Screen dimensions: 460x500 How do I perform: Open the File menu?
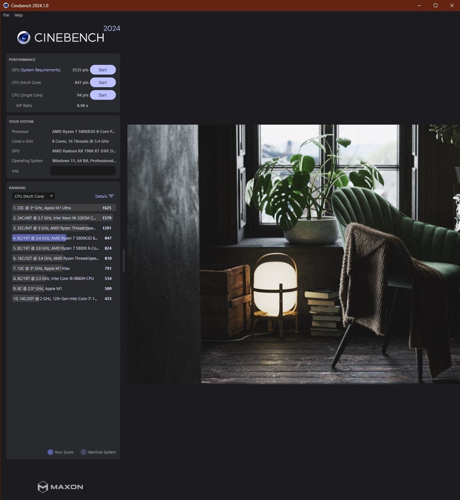coord(6,15)
